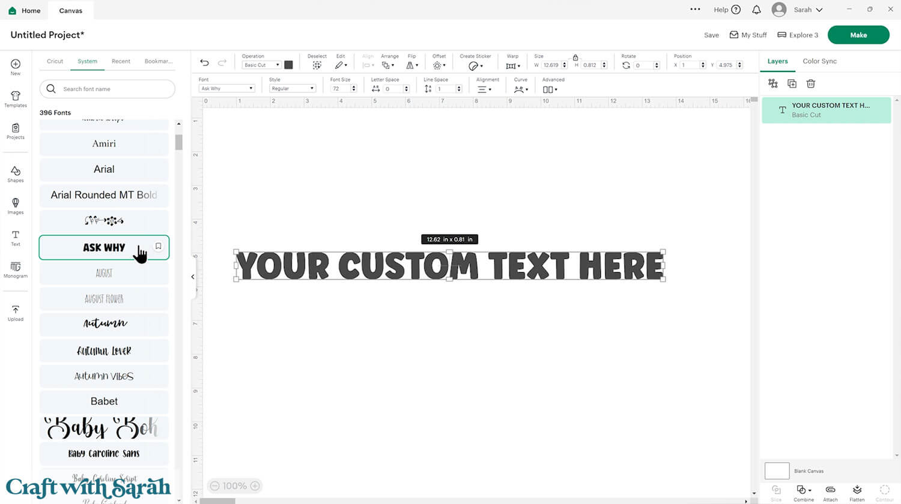Screen dimensions: 901x504
Task: Switch to the Bookmarked fonts tab
Action: [x=159, y=61]
